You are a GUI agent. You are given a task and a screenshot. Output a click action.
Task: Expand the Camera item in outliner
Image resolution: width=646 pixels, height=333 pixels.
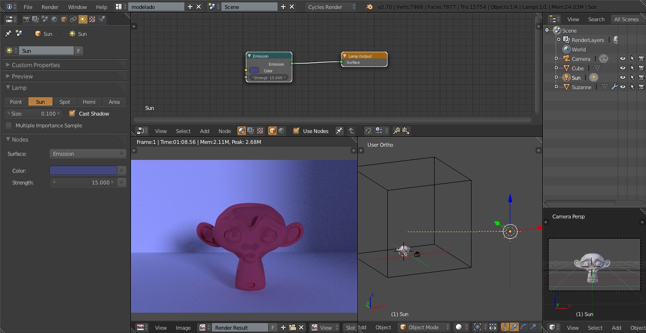[557, 58]
